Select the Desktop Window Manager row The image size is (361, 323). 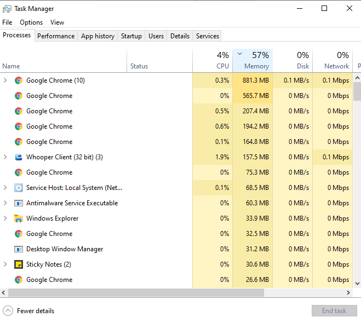(x=176, y=249)
